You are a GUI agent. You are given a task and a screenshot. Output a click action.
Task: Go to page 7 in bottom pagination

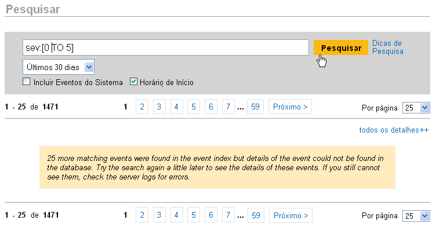(x=228, y=215)
